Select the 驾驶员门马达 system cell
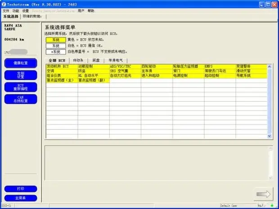The height and width of the screenshot is (209, 279). (x=220, y=71)
